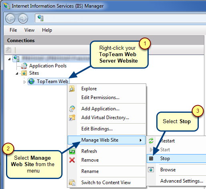Select Browse in the submenu
206x189 pixels.
pos(176,170)
